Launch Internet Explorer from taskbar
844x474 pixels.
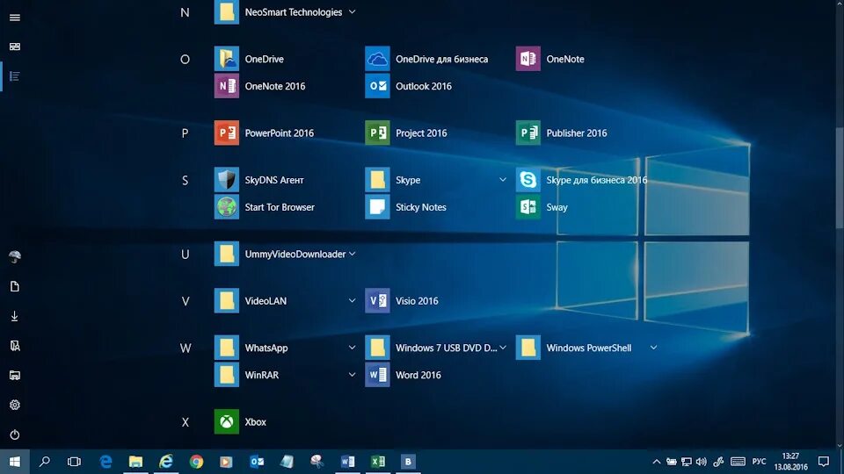166,462
